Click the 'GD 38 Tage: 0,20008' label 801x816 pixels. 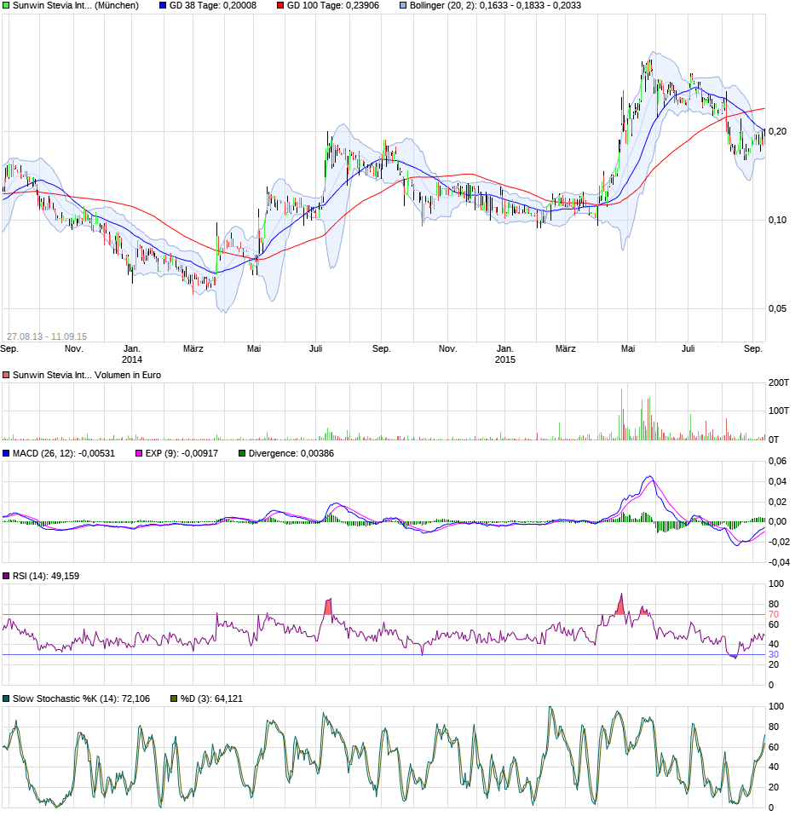(213, 6)
